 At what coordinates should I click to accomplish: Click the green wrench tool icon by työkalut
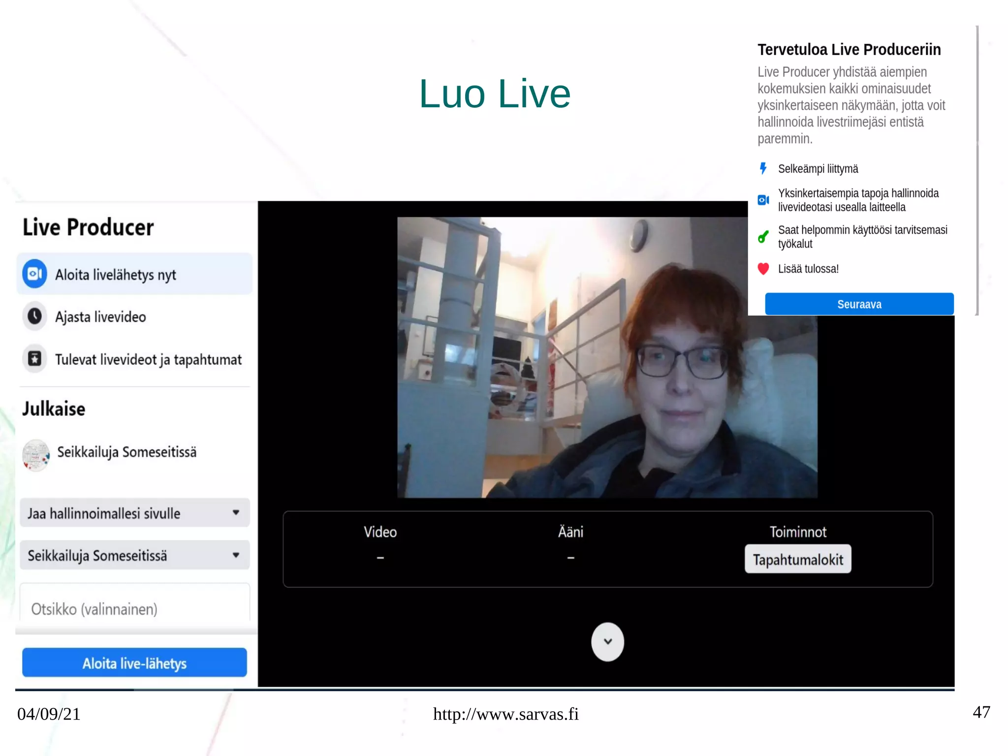[763, 237]
